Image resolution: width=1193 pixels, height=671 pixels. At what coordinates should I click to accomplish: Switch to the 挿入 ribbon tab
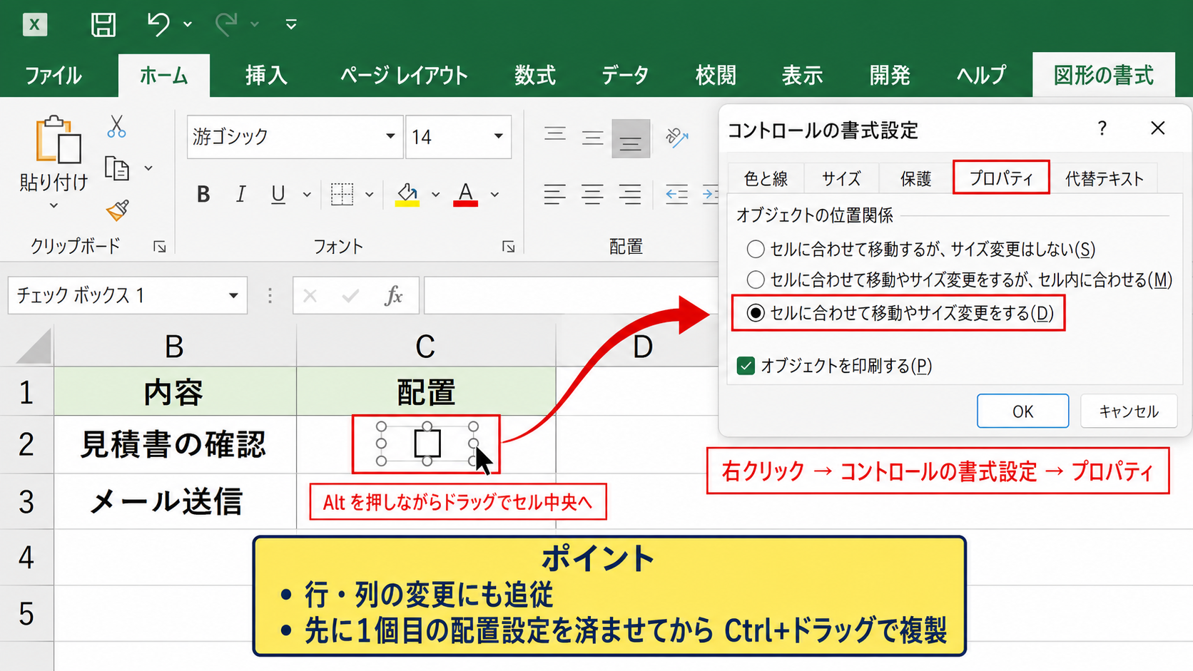click(x=266, y=75)
